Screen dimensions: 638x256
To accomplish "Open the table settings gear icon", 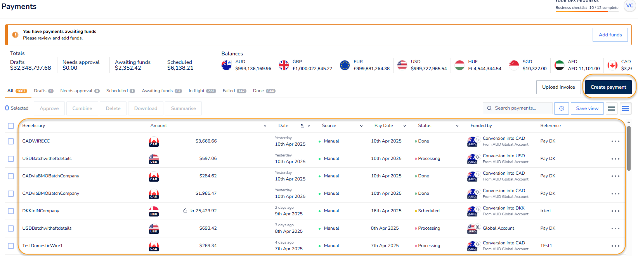I will coord(562,108).
